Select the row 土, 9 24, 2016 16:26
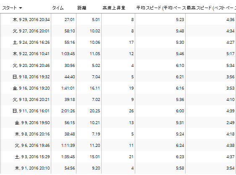 [118, 42]
